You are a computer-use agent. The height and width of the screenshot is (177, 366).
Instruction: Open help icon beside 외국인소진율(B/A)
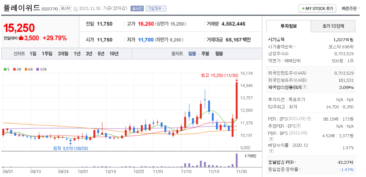click(305, 87)
